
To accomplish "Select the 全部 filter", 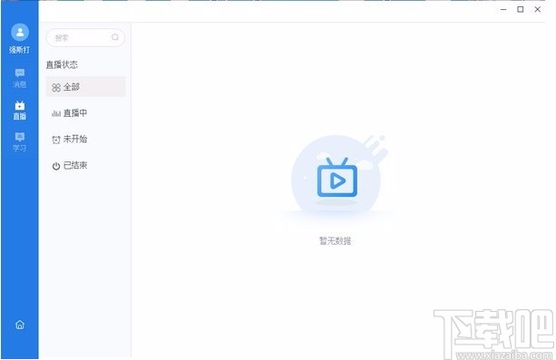I will [85, 86].
